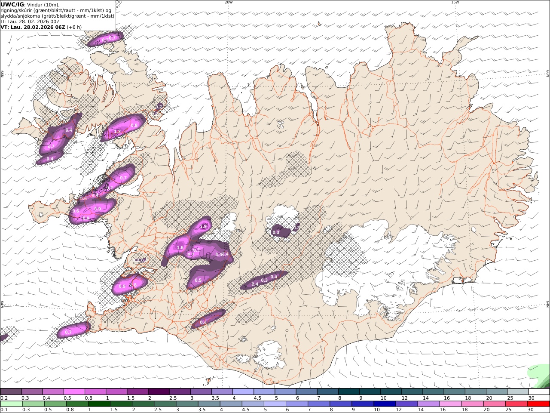
Task: Click the "20W" longitude label
Action: pyautogui.click(x=229, y=2)
